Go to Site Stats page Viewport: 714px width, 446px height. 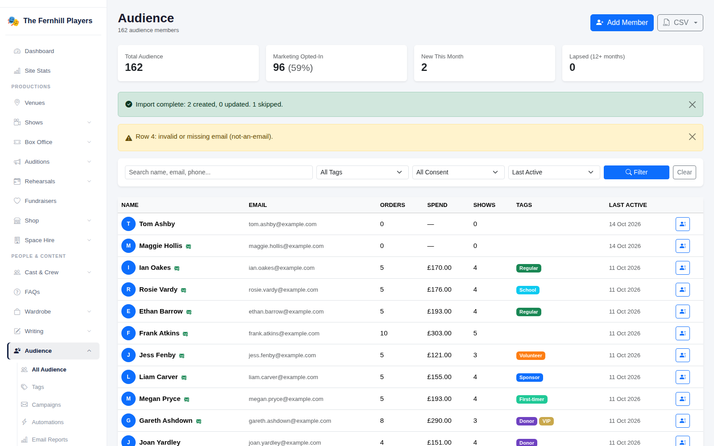tap(54, 71)
